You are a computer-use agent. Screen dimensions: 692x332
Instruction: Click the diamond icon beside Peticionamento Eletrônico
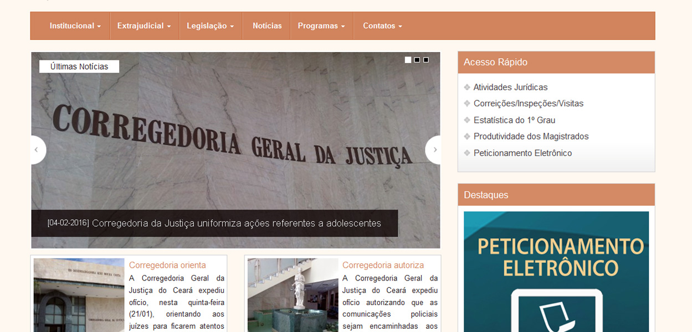pos(467,153)
